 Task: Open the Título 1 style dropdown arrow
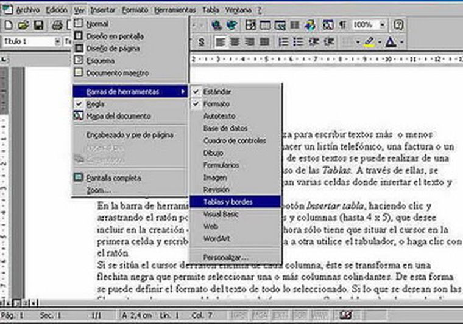click(58, 42)
